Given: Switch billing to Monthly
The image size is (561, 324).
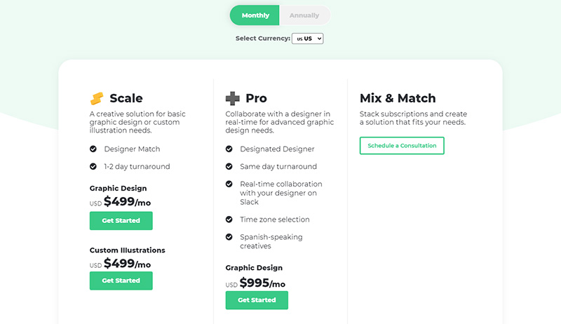Looking at the screenshot, I should point(255,15).
